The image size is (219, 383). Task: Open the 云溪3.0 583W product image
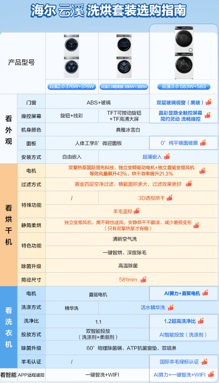click(184, 53)
